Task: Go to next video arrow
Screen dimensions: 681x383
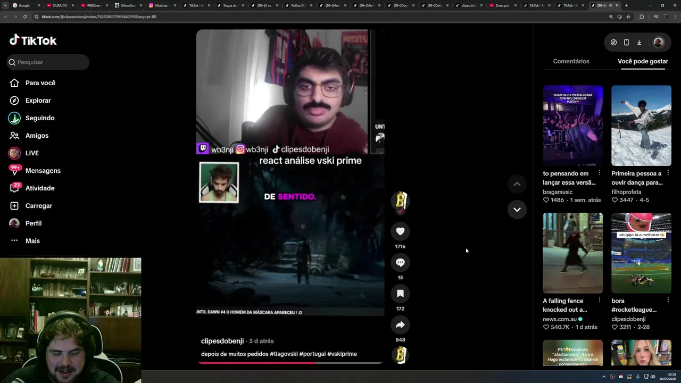Action: pyautogui.click(x=517, y=210)
